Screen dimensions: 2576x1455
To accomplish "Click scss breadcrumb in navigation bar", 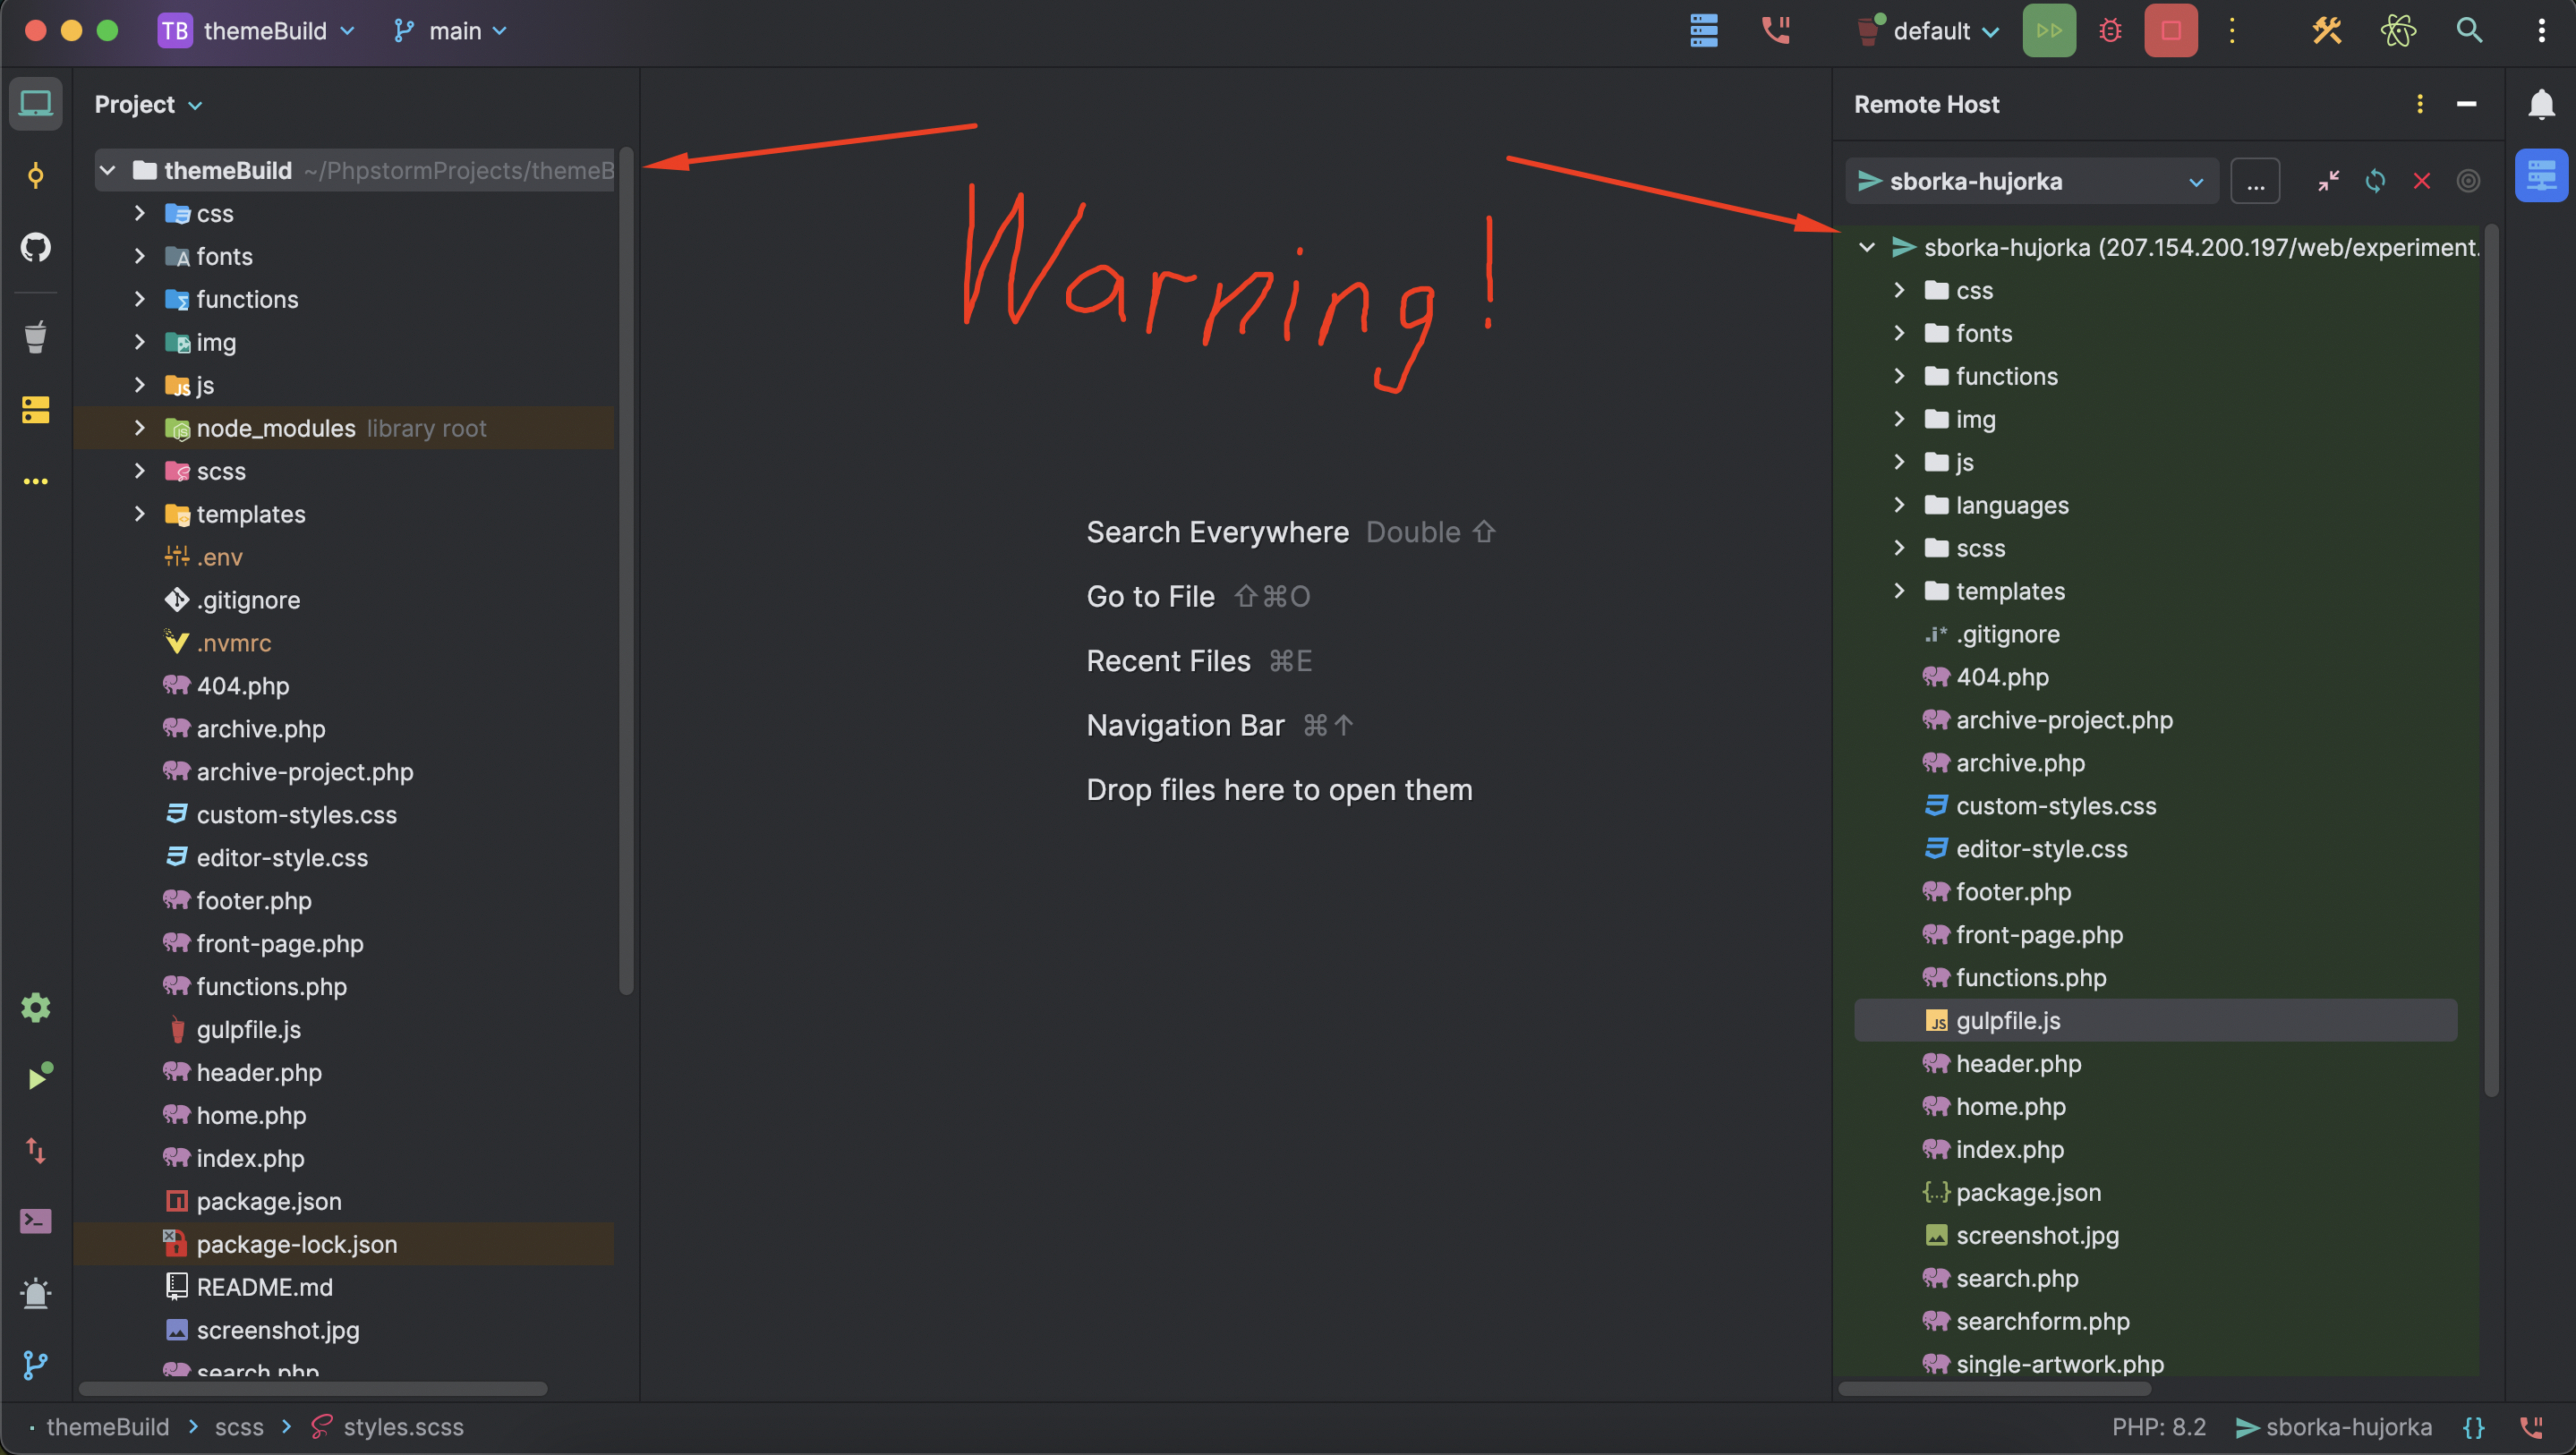I will 239,1427.
